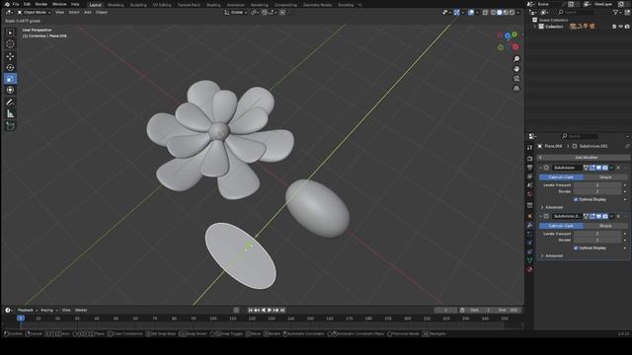Select the Rotate tool
Image resolution: width=632 pixels, height=355 pixels.
click(x=10, y=68)
